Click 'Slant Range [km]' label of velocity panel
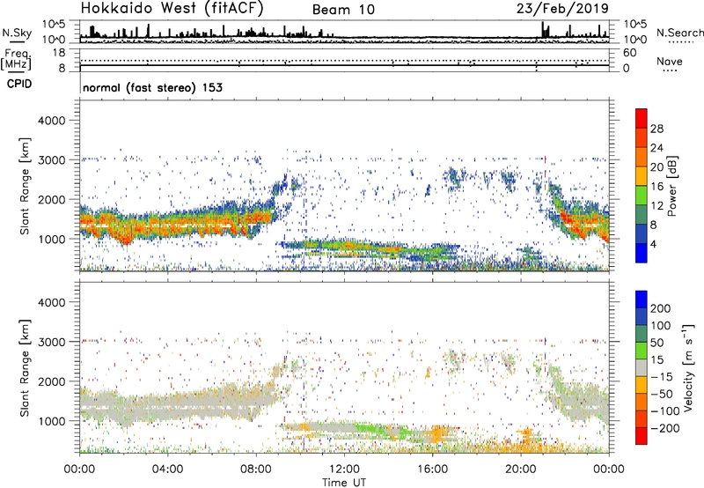The height and width of the screenshot is (488, 704). point(25,368)
